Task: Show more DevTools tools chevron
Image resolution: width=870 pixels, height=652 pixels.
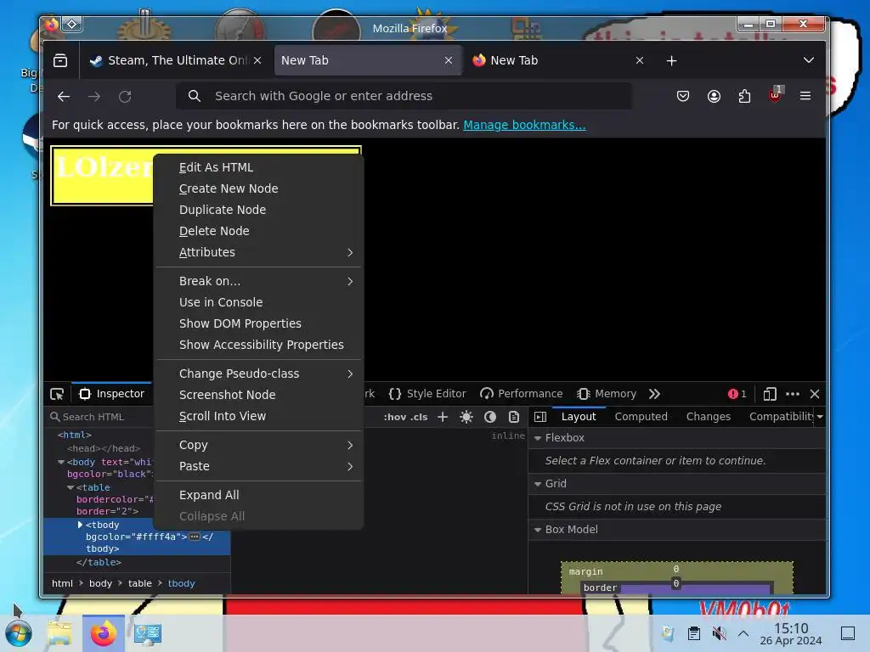Action: tap(655, 394)
